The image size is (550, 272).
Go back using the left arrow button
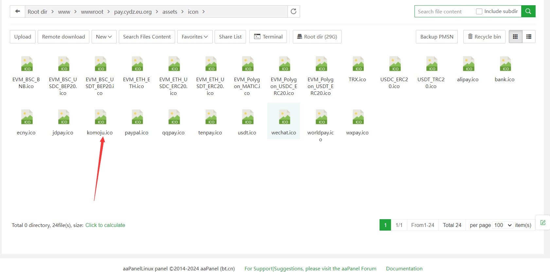pyautogui.click(x=18, y=11)
